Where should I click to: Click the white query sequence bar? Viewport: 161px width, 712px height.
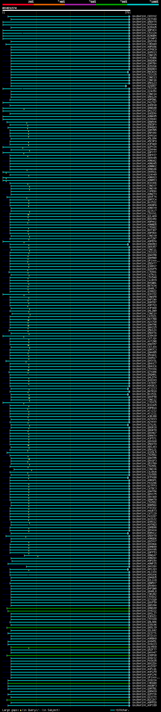66,11
